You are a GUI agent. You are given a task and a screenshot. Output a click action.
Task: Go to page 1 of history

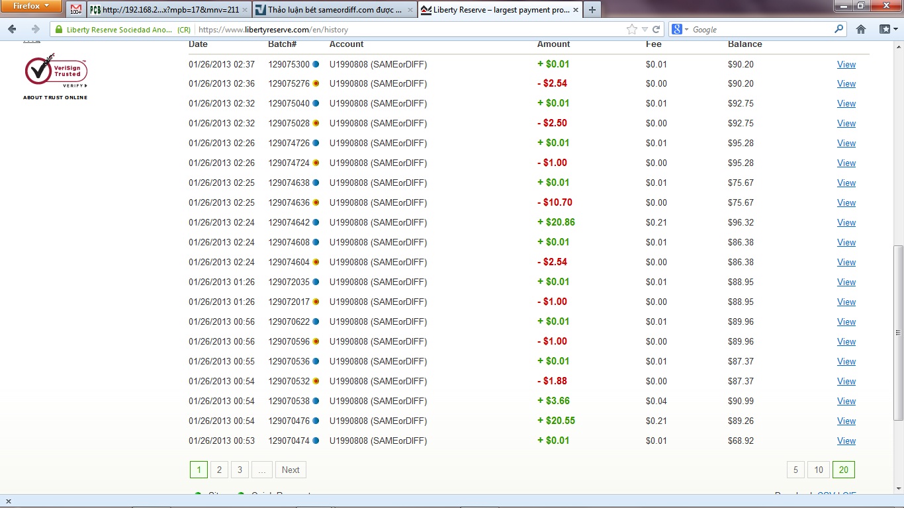199,470
